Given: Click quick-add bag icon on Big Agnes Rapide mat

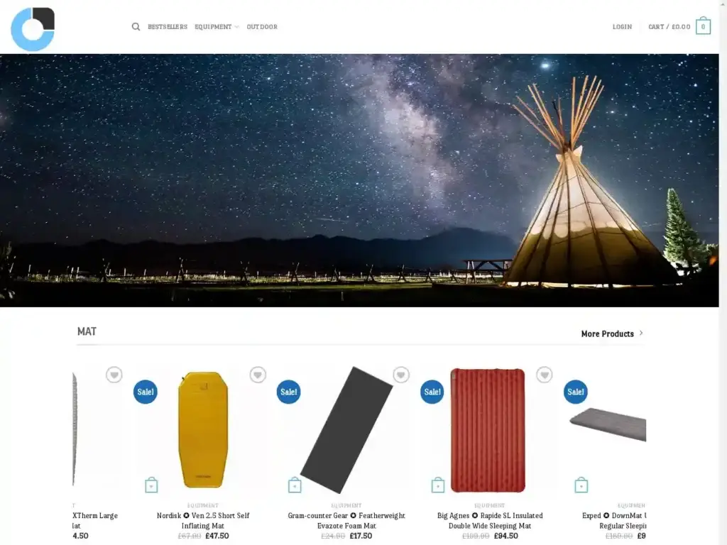Looking at the screenshot, I should (438, 485).
